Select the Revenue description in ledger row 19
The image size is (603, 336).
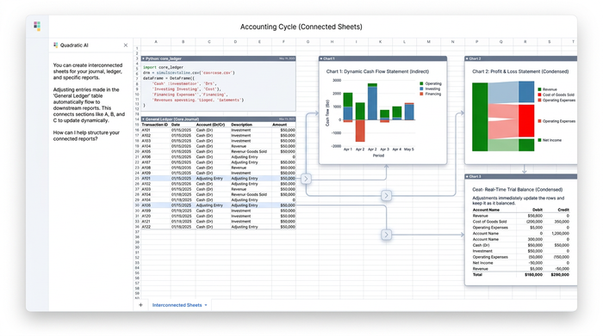click(239, 146)
